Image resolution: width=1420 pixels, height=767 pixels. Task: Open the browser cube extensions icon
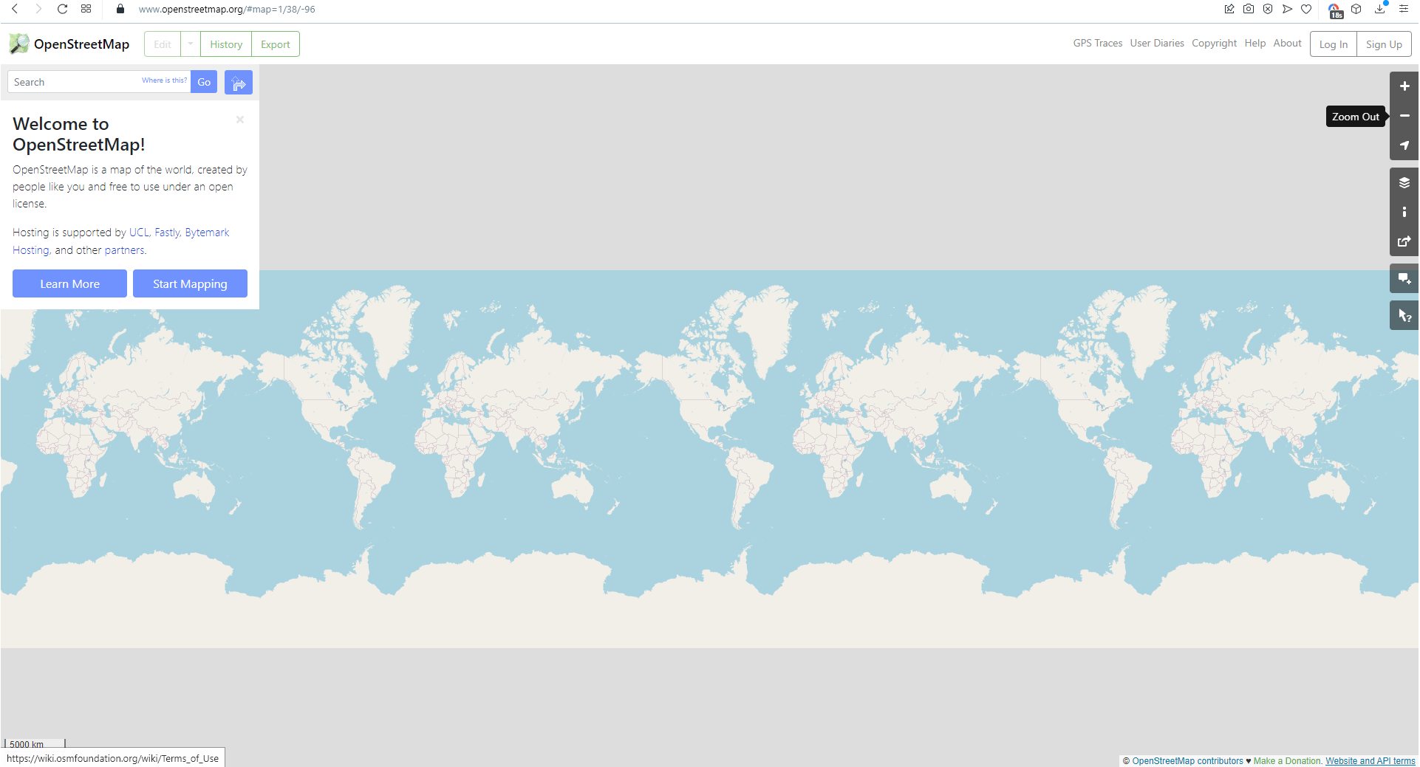tap(1356, 9)
